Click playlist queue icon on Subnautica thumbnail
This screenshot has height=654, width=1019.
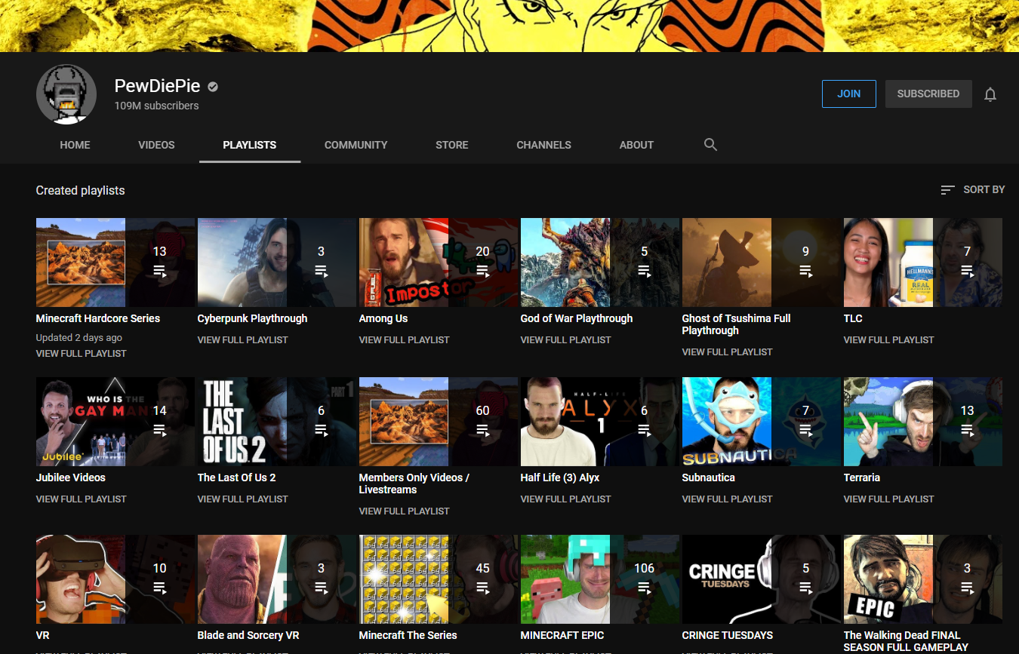[x=805, y=429]
